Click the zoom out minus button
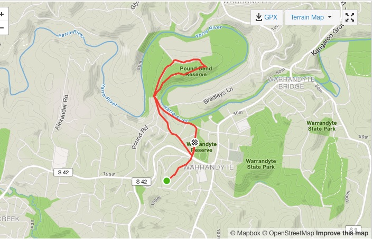The height and width of the screenshot is (239, 373). (x=3, y=28)
